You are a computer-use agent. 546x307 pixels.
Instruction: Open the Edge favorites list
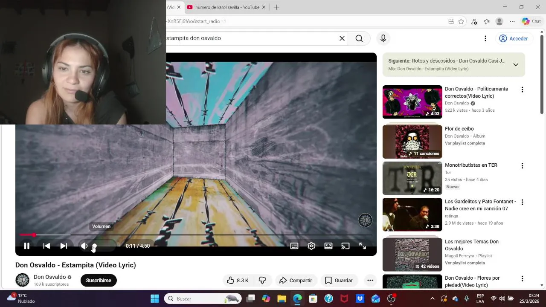(487, 22)
